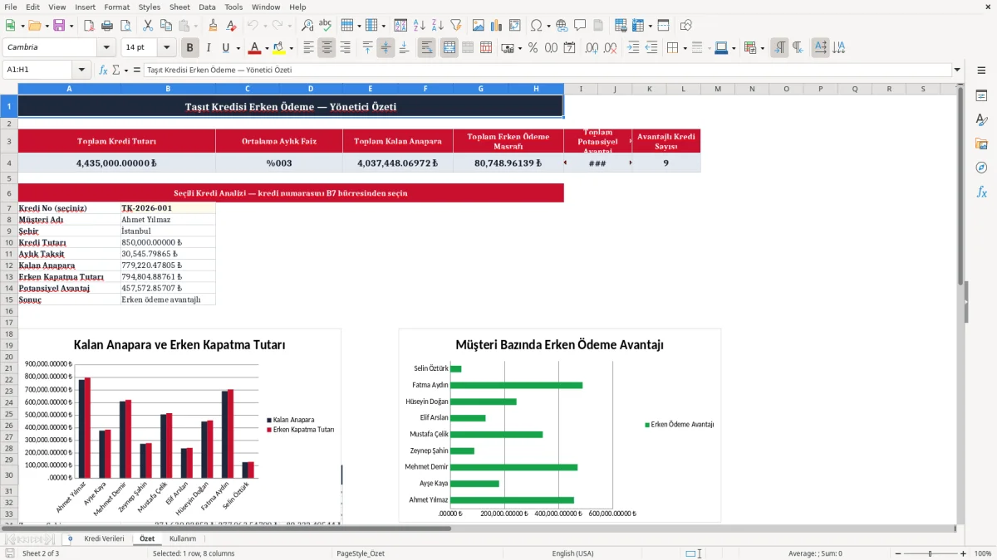
Task: Open font name Cambria dropdown
Action: point(106,47)
